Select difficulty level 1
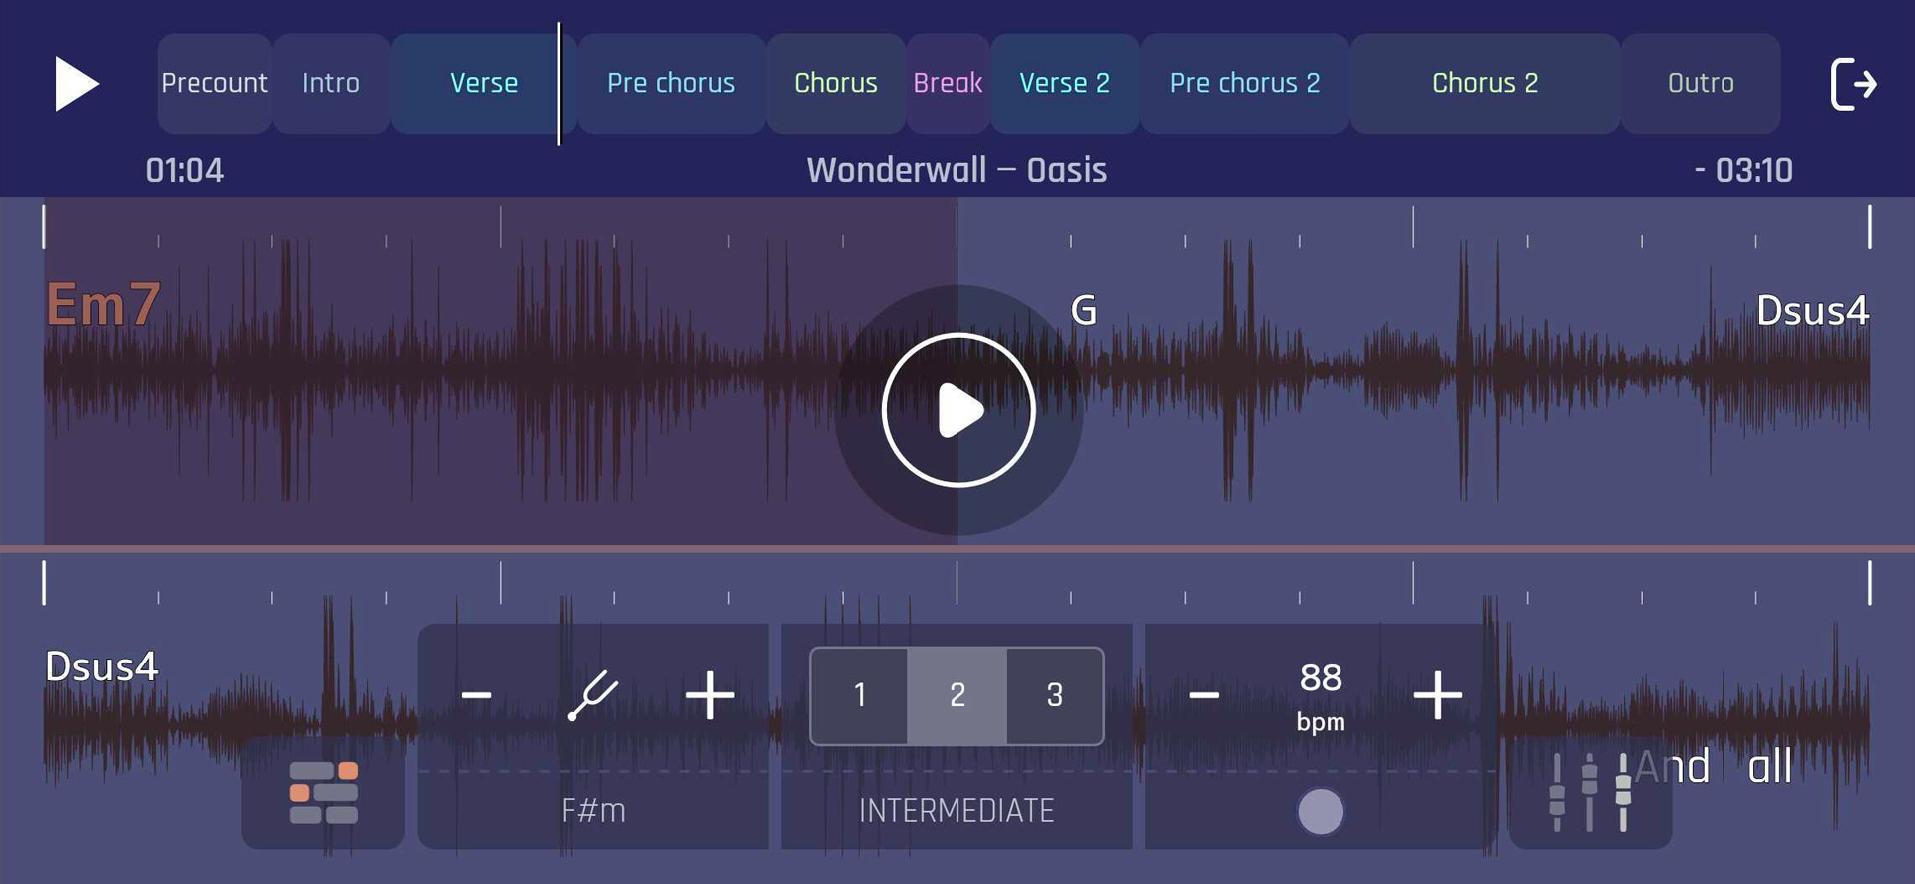Viewport: 1915px width, 884px height. click(859, 695)
